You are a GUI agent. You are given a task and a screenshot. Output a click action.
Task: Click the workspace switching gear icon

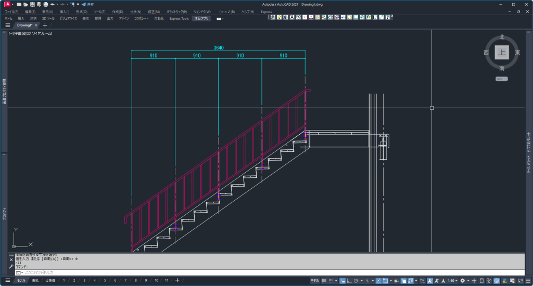point(462,280)
